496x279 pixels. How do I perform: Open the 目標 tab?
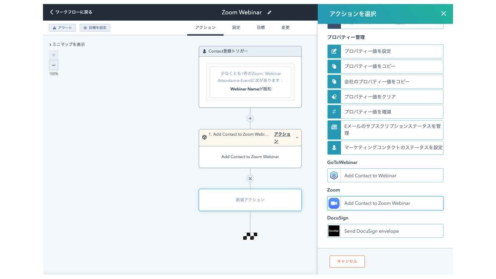(261, 28)
